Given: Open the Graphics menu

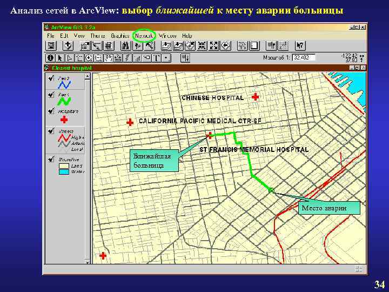Looking at the screenshot, I should point(120,36).
